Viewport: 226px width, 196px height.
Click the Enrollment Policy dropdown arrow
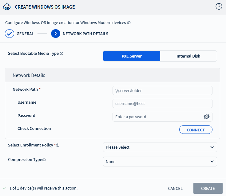point(212,147)
